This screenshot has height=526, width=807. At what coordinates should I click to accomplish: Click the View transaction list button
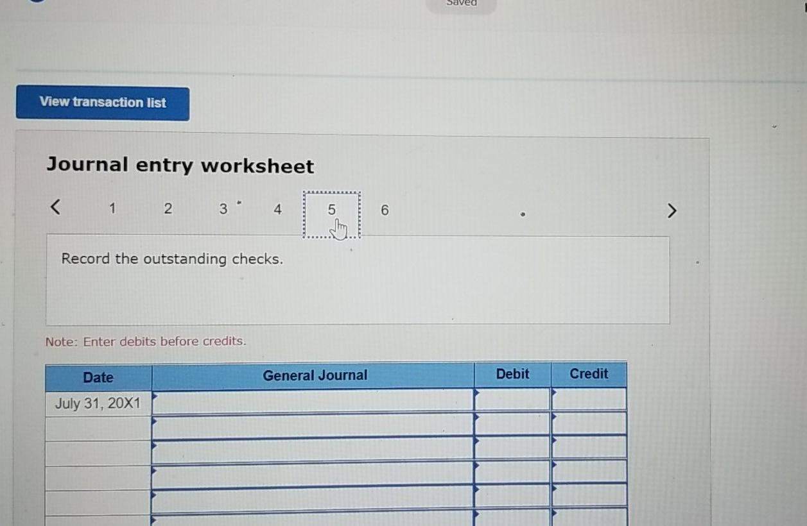click(x=103, y=103)
